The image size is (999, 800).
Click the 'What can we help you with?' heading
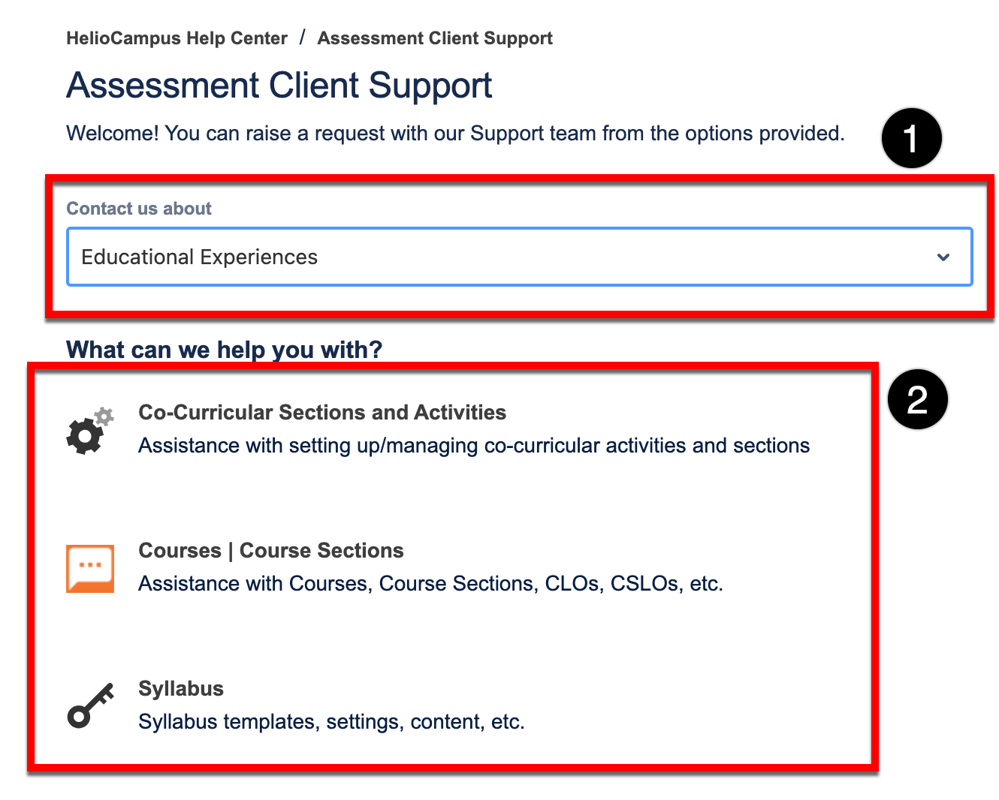pyautogui.click(x=224, y=350)
